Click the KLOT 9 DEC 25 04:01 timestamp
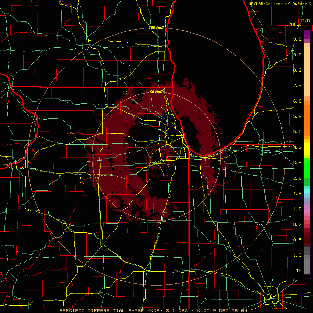The width and height of the screenshot is (313, 313). tap(227, 311)
